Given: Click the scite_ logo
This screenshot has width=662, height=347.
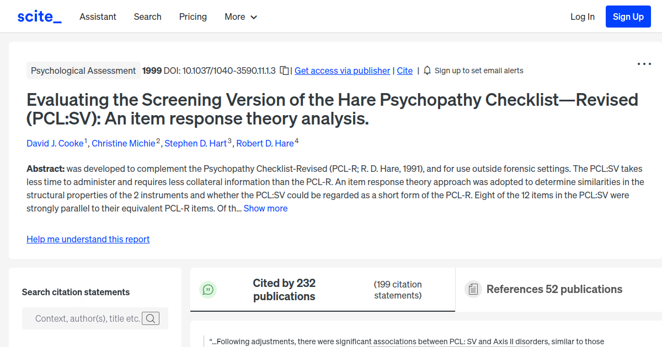Looking at the screenshot, I should pos(39,17).
